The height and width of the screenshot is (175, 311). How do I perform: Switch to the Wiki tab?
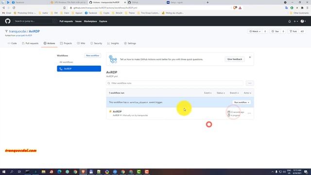pos(81,43)
